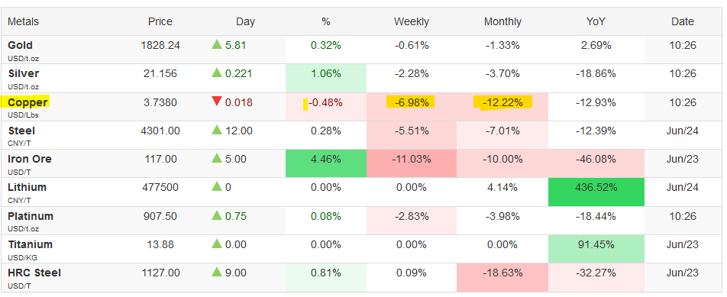Sort by the Weekly column header
The image size is (727, 297).
point(412,22)
